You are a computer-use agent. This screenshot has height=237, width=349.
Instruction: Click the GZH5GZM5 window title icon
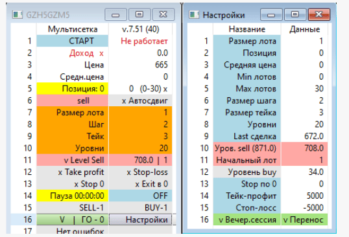tap(18, 15)
